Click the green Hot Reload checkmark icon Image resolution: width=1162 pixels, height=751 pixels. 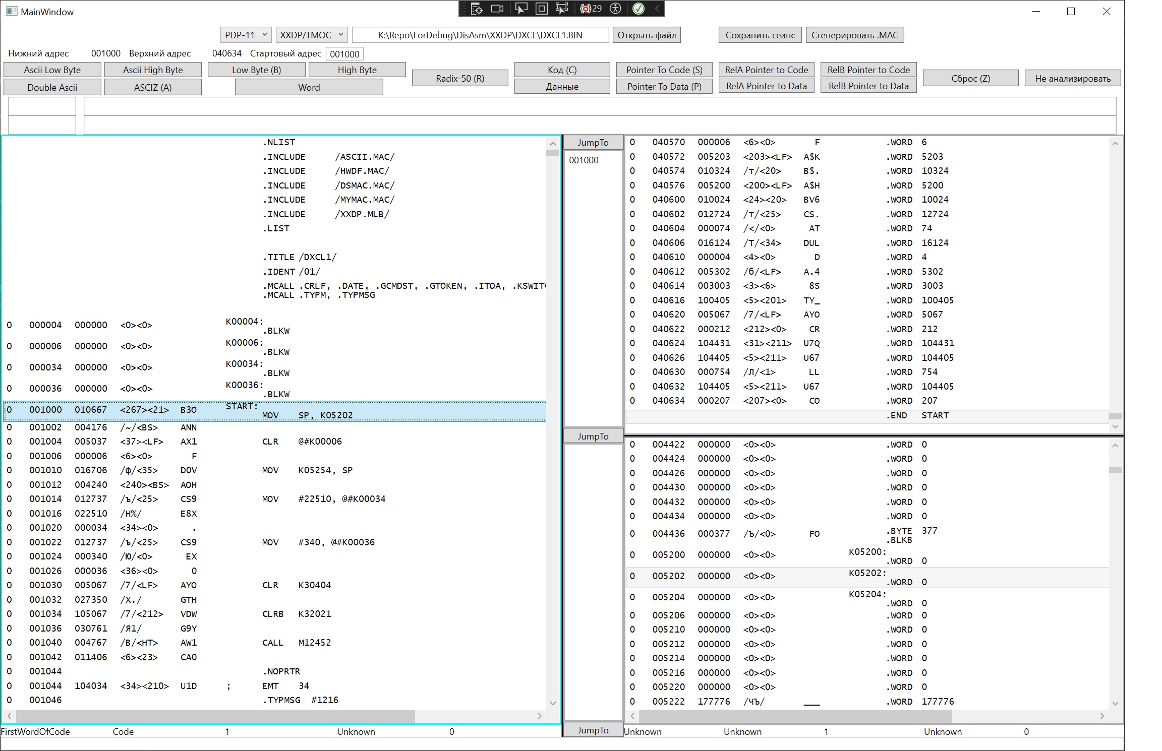tap(638, 9)
